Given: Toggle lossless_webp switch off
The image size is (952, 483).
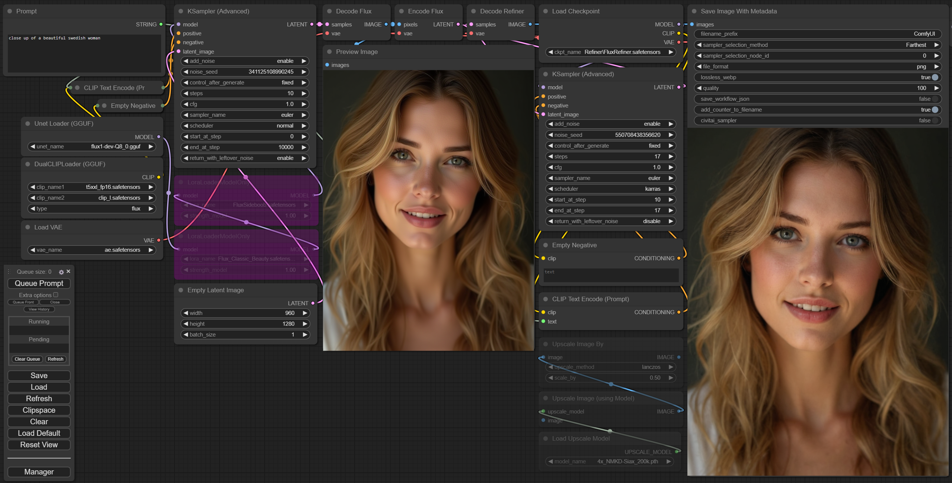Looking at the screenshot, I should (x=935, y=77).
